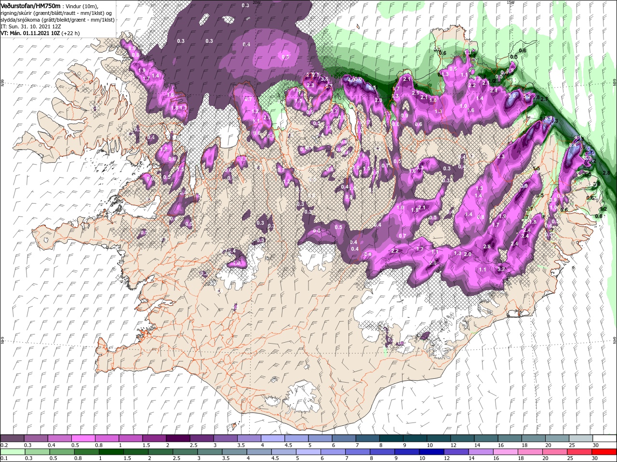Click the '3.5' label on the rain scale

point(226,459)
